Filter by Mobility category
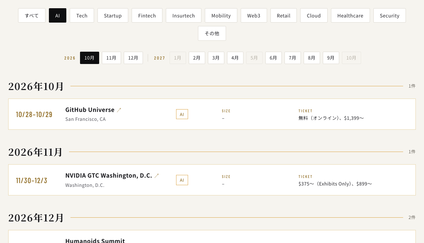Viewport: 424px width, 243px height. (221, 15)
